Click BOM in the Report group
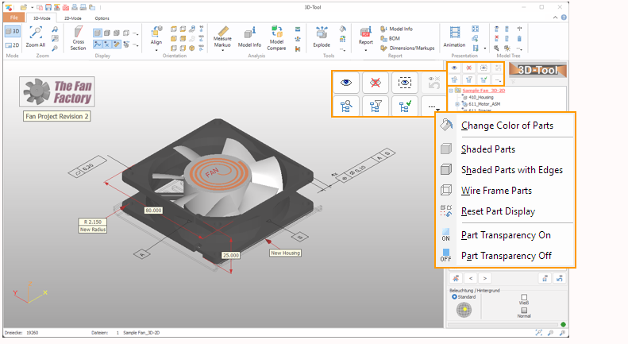 (x=394, y=38)
